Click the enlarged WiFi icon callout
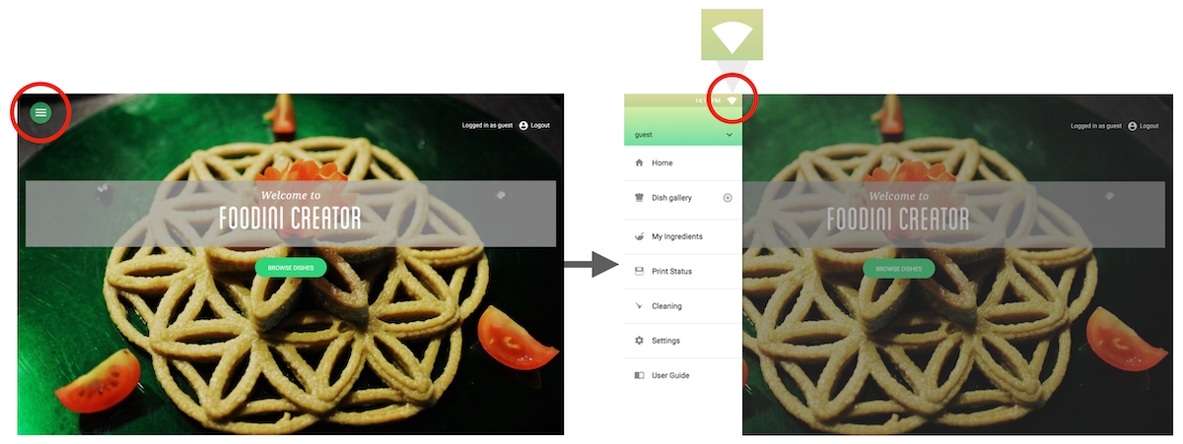Viewport: 1183px width, 444px height. pyautogui.click(x=731, y=38)
